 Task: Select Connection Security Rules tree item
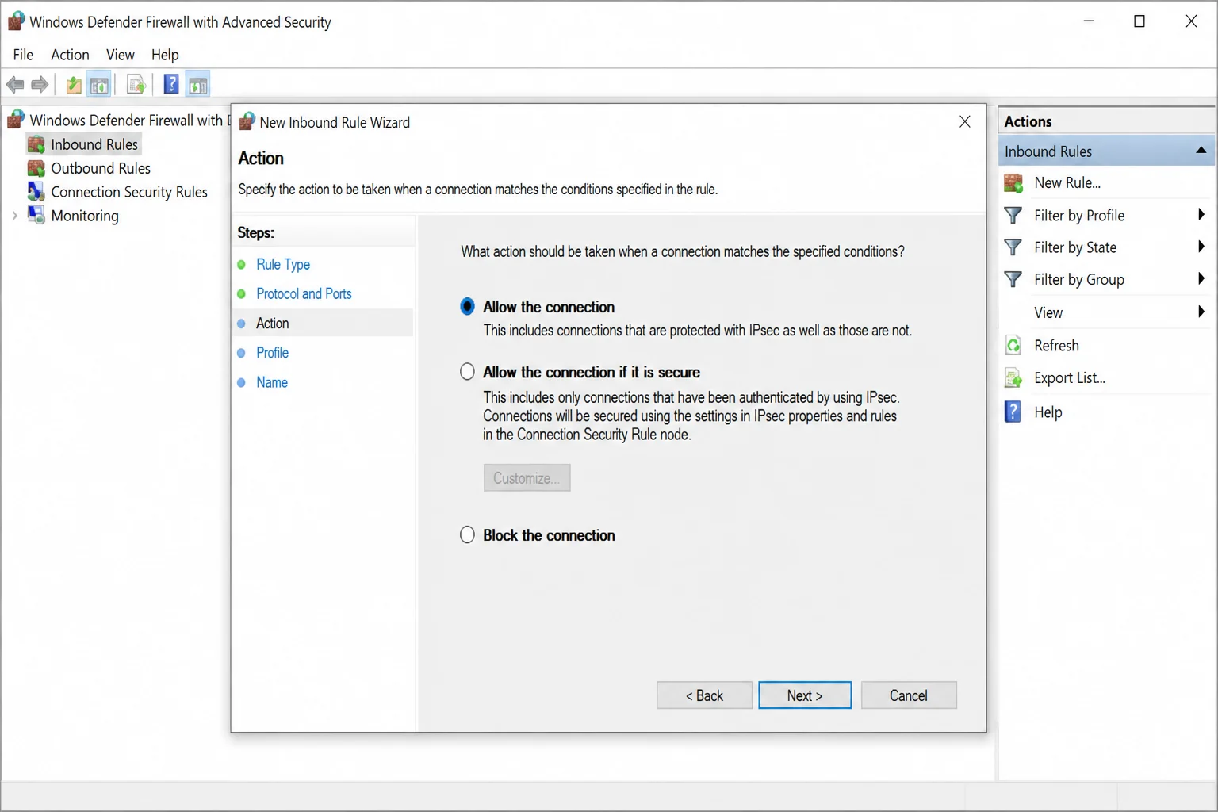click(x=129, y=192)
